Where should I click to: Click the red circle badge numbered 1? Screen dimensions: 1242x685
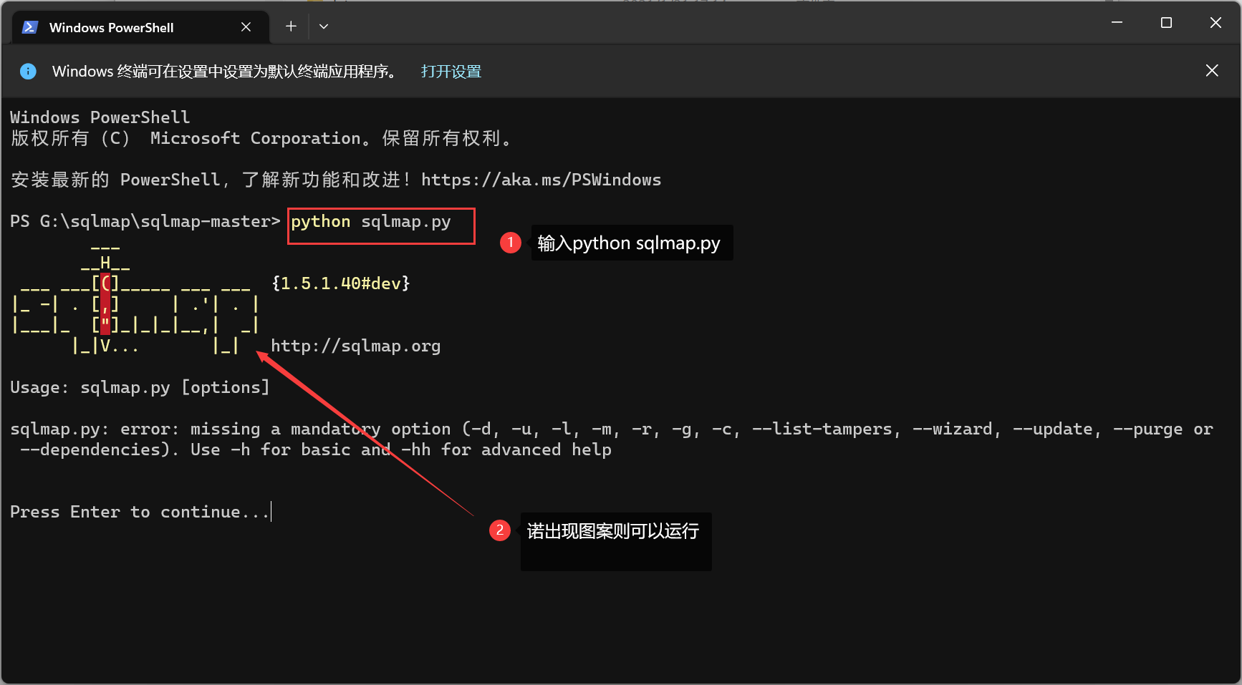pyautogui.click(x=510, y=243)
